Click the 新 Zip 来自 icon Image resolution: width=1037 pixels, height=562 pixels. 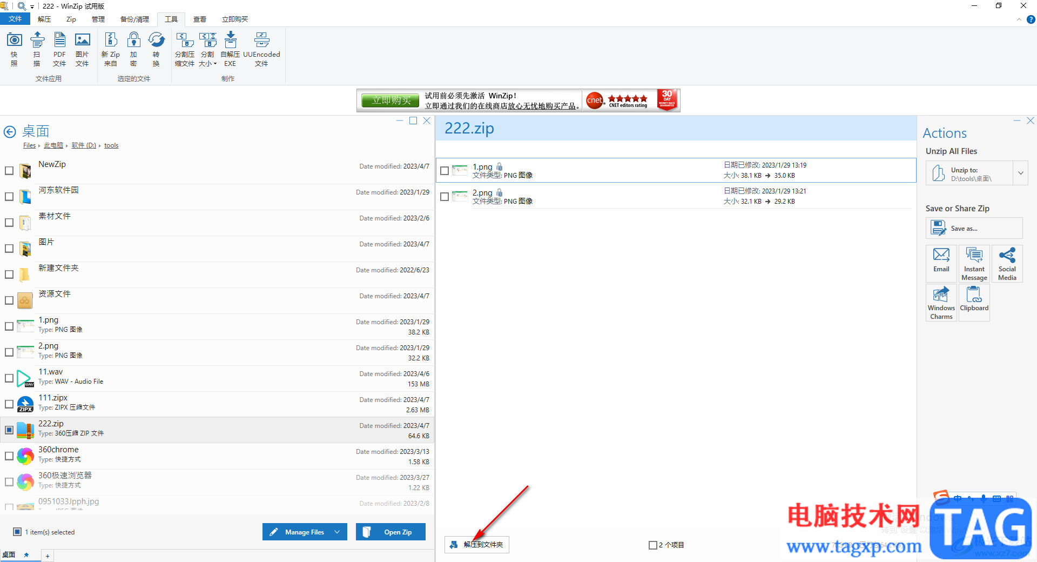pos(111,49)
